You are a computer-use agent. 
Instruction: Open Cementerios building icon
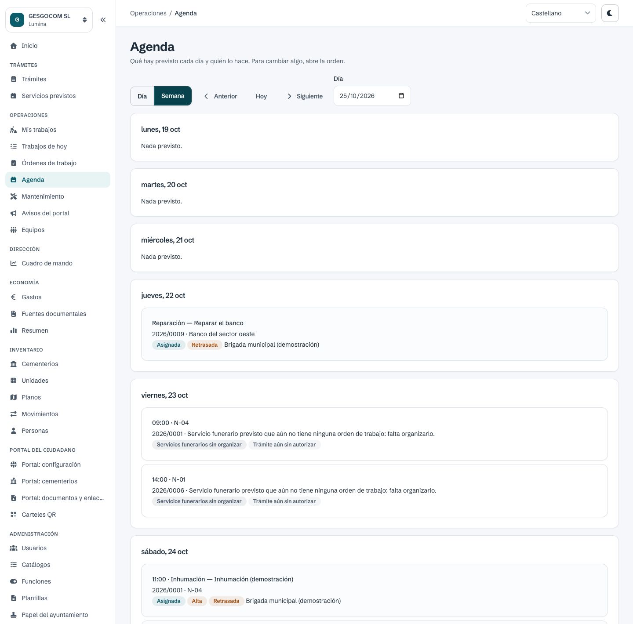pyautogui.click(x=14, y=364)
